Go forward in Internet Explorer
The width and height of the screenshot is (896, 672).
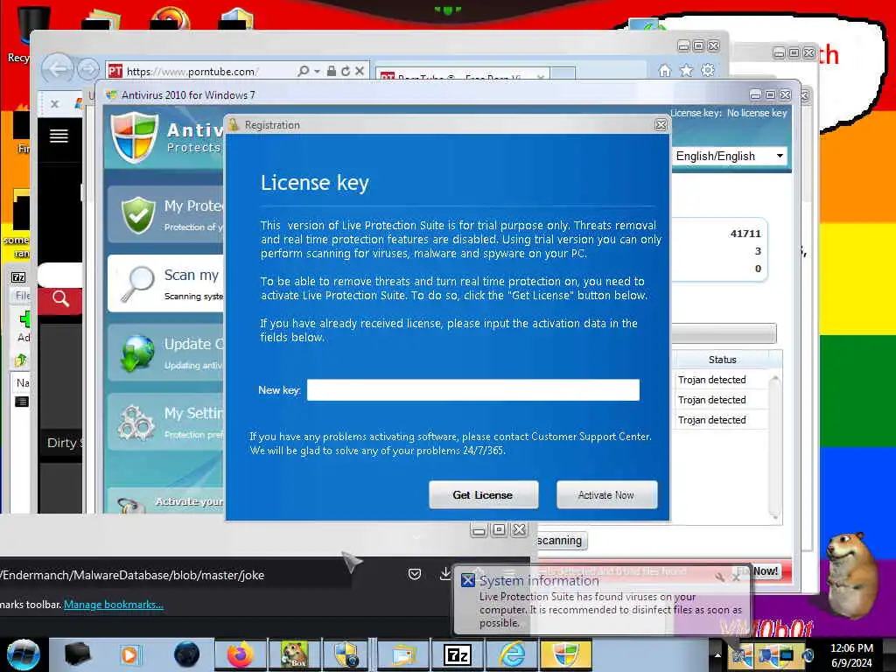[88, 70]
